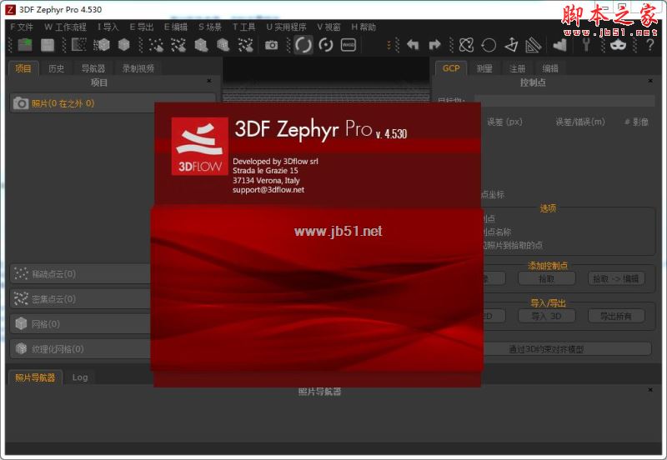Click the plain hexagonal mesh toolbar icon
Image resolution: width=667 pixels, height=460 pixels.
(123, 45)
